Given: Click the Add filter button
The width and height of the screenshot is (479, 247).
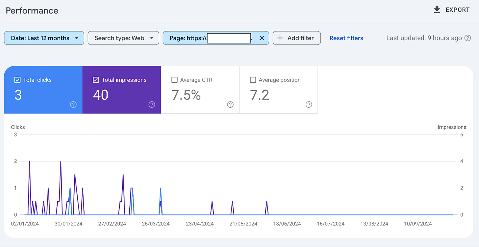Looking at the screenshot, I should coord(297,38).
